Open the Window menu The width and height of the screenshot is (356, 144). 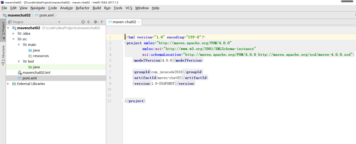pyautogui.click(x=142, y=8)
